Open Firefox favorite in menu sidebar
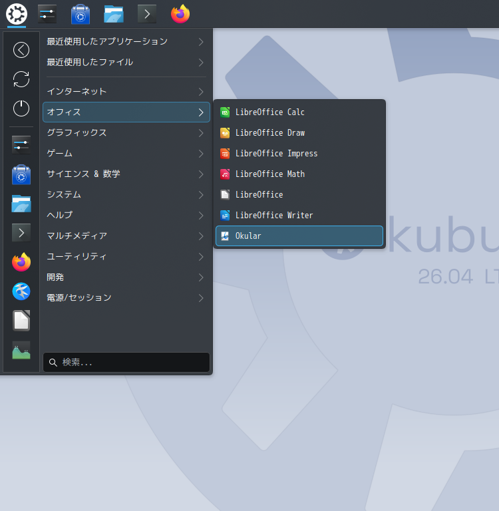Screen dimensions: 499x511 21,262
